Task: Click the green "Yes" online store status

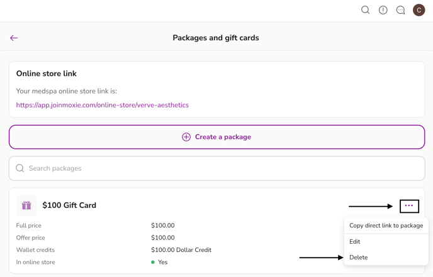Action: [162, 263]
